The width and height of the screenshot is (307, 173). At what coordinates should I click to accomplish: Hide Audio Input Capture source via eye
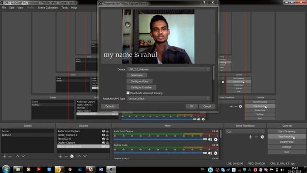tap(104, 131)
